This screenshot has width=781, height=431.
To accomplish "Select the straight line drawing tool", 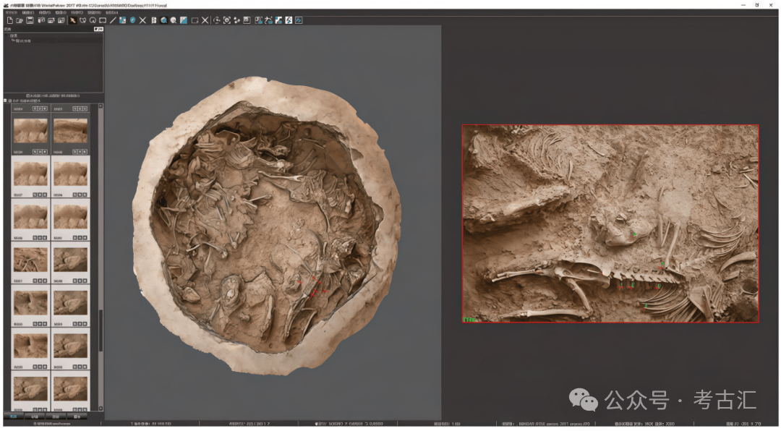I will [x=113, y=20].
